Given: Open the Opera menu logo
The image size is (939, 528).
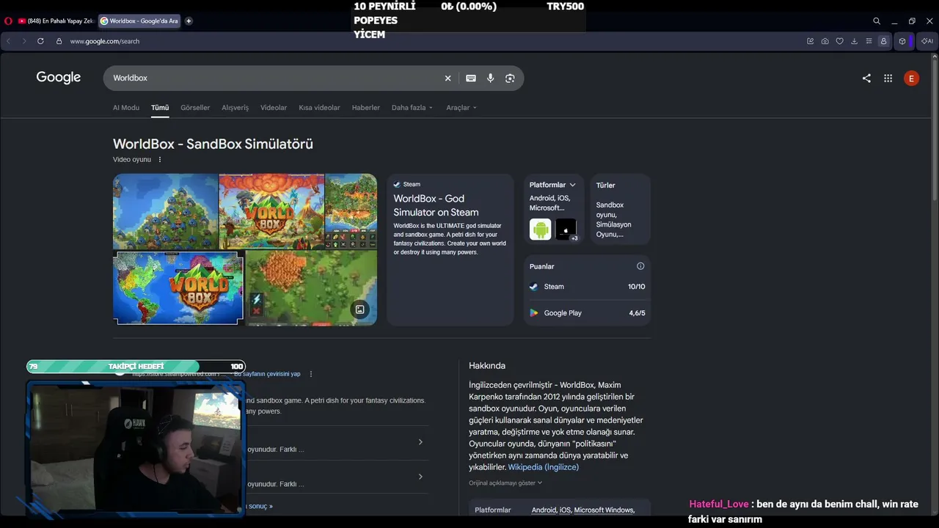Looking at the screenshot, I should point(8,21).
